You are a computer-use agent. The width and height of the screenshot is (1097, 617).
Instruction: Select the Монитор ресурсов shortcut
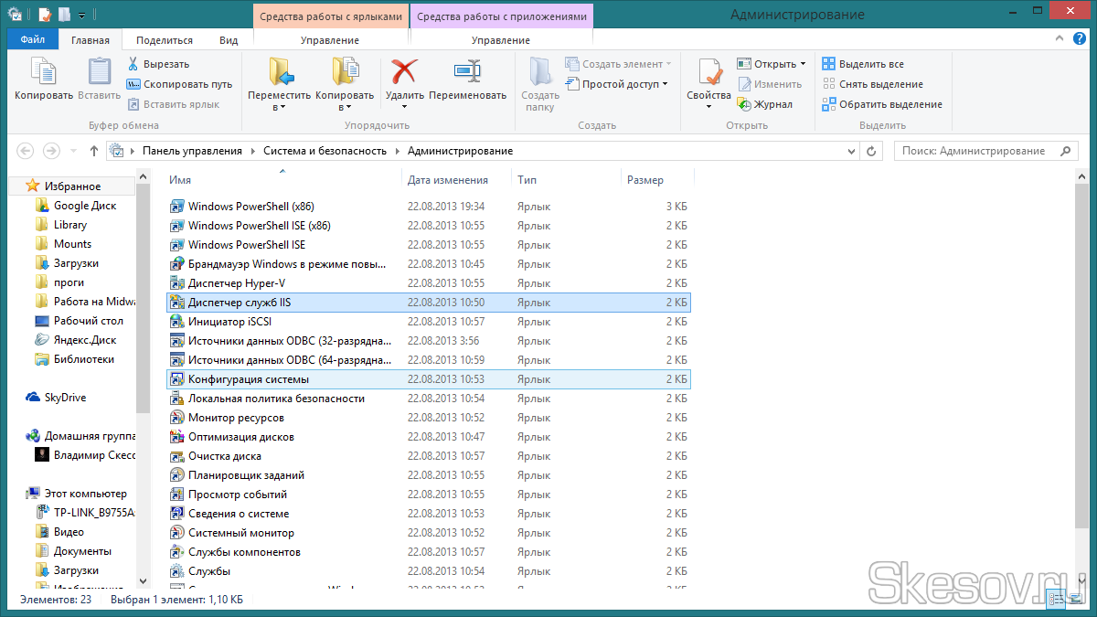[x=236, y=418]
